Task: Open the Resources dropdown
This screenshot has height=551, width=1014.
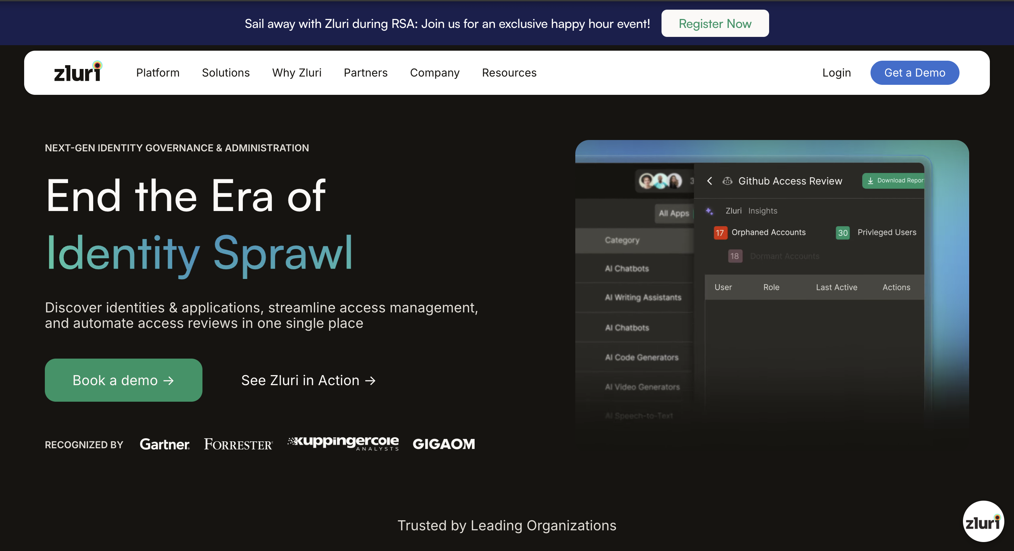Action: [509, 72]
